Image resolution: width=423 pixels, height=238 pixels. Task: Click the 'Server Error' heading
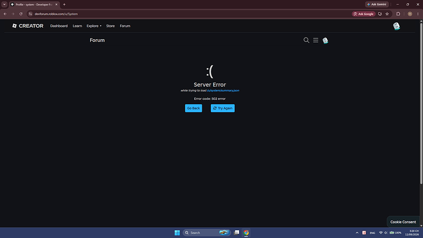click(210, 85)
